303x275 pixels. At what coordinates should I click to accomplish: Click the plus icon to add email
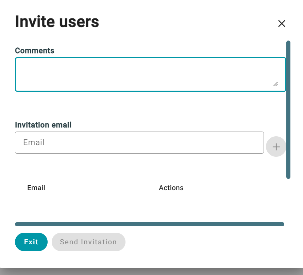coord(276,147)
